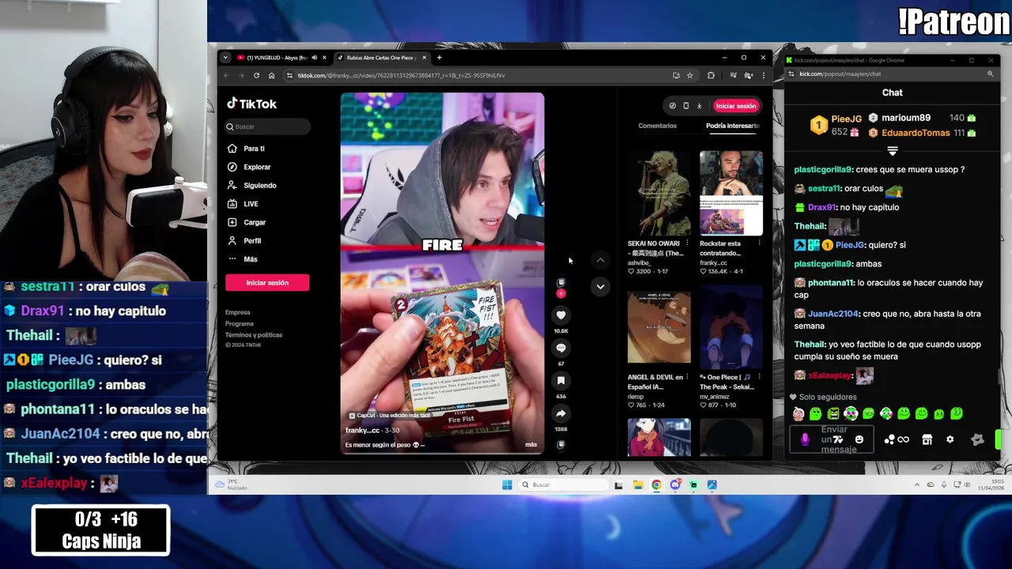Image resolution: width=1012 pixels, height=569 pixels.
Task: Open the Para ti feed
Action: pos(246,149)
